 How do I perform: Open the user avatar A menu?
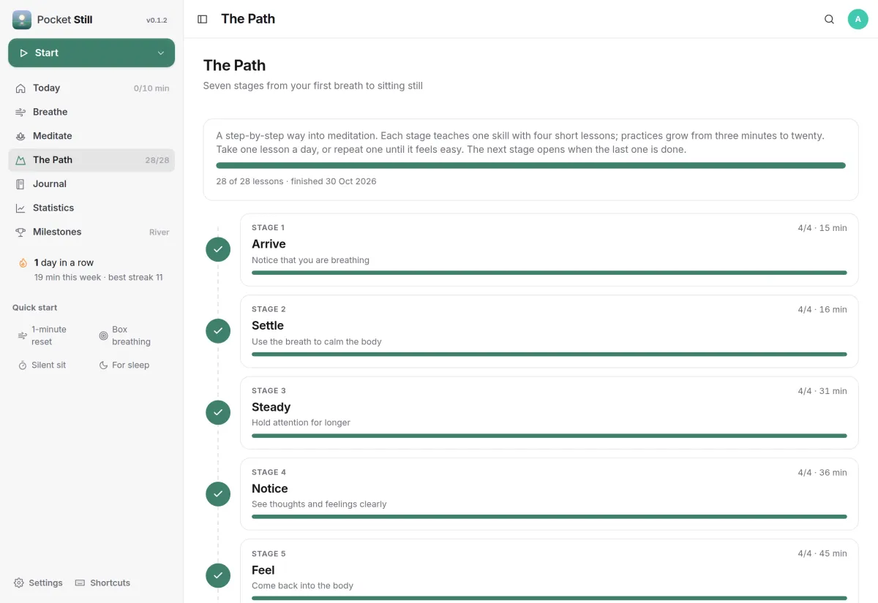point(858,19)
